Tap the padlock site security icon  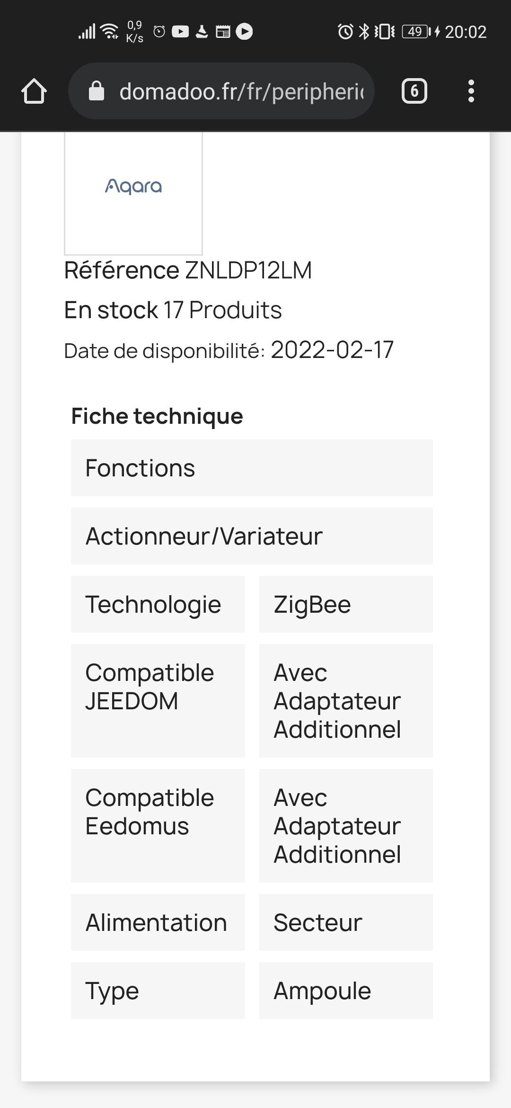(97, 91)
